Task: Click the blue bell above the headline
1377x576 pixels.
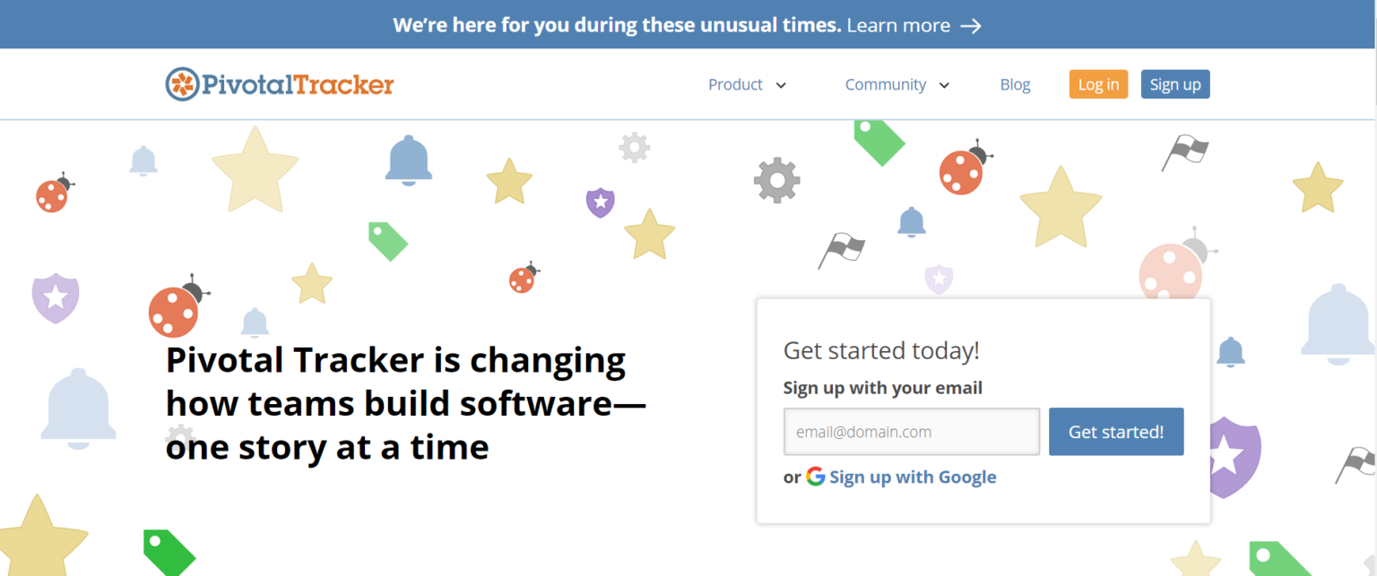Action: [x=409, y=160]
